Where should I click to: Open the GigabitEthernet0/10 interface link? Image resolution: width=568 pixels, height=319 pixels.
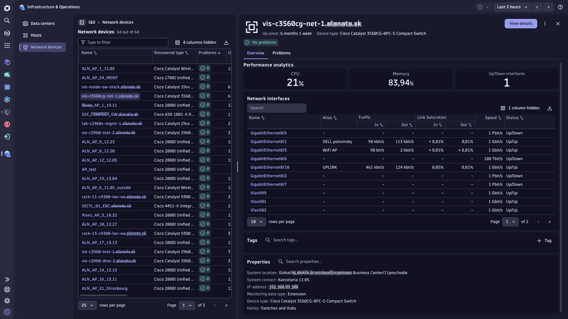(270, 167)
